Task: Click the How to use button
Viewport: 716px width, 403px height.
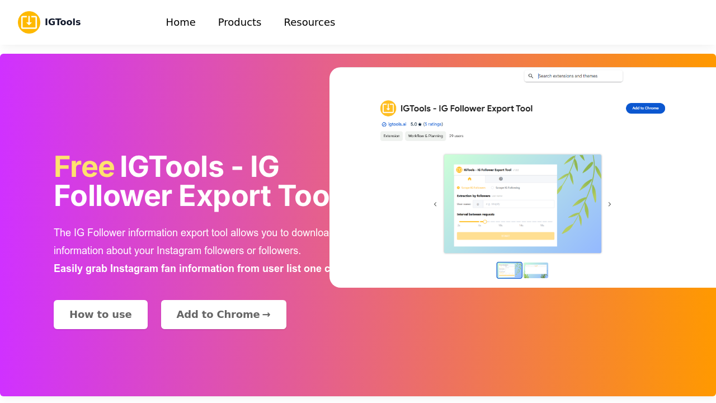Action: 101,314
